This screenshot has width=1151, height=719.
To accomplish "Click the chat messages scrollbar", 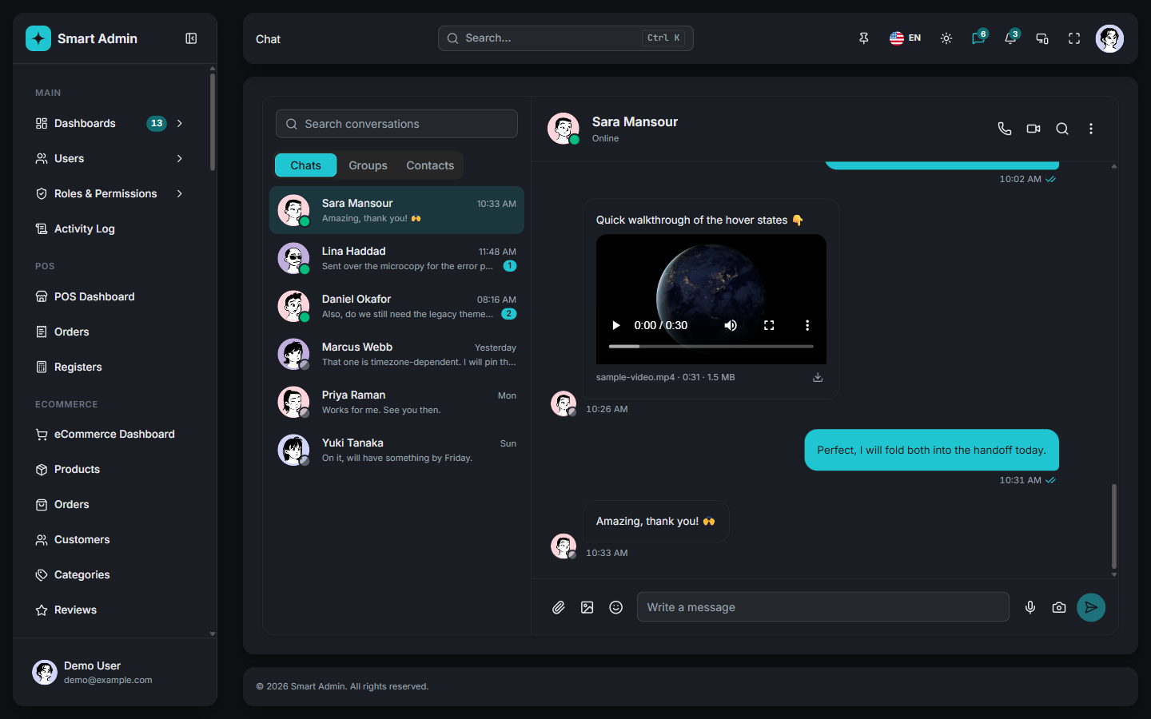I will click(1113, 526).
